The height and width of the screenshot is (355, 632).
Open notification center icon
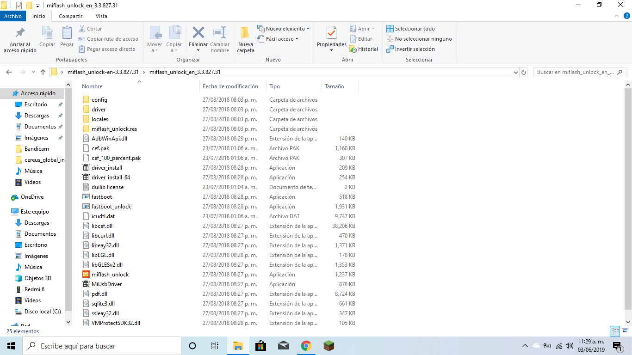617,346
